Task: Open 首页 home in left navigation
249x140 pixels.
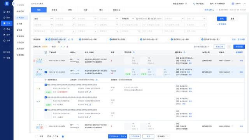Action: tap(7, 12)
